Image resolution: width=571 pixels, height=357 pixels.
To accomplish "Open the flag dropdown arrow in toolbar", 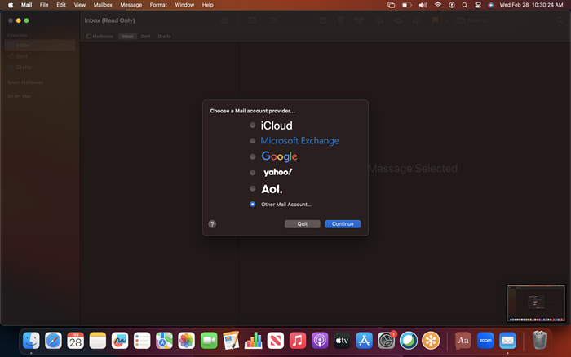I will coord(447,20).
